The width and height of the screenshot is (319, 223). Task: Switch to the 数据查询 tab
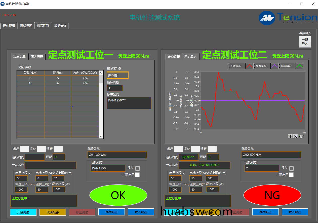60,26
